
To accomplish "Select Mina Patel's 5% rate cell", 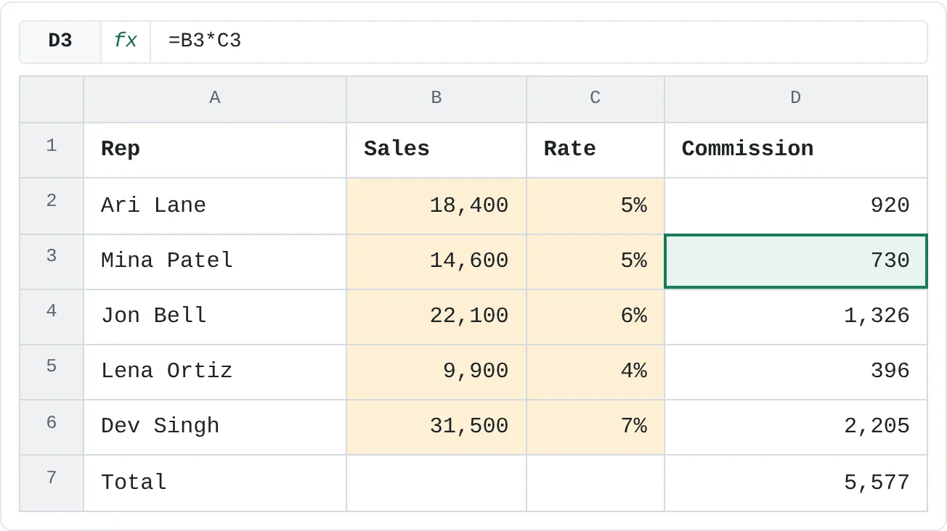I will [x=596, y=261].
